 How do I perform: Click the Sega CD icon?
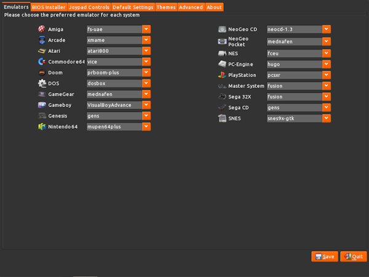[222, 107]
